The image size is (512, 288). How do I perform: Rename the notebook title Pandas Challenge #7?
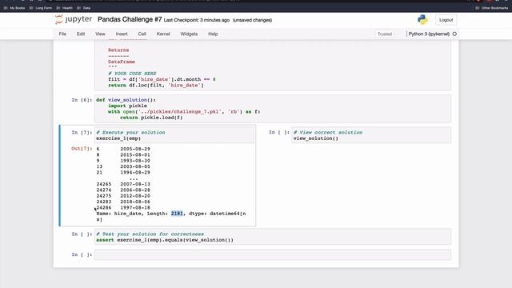[130, 19]
